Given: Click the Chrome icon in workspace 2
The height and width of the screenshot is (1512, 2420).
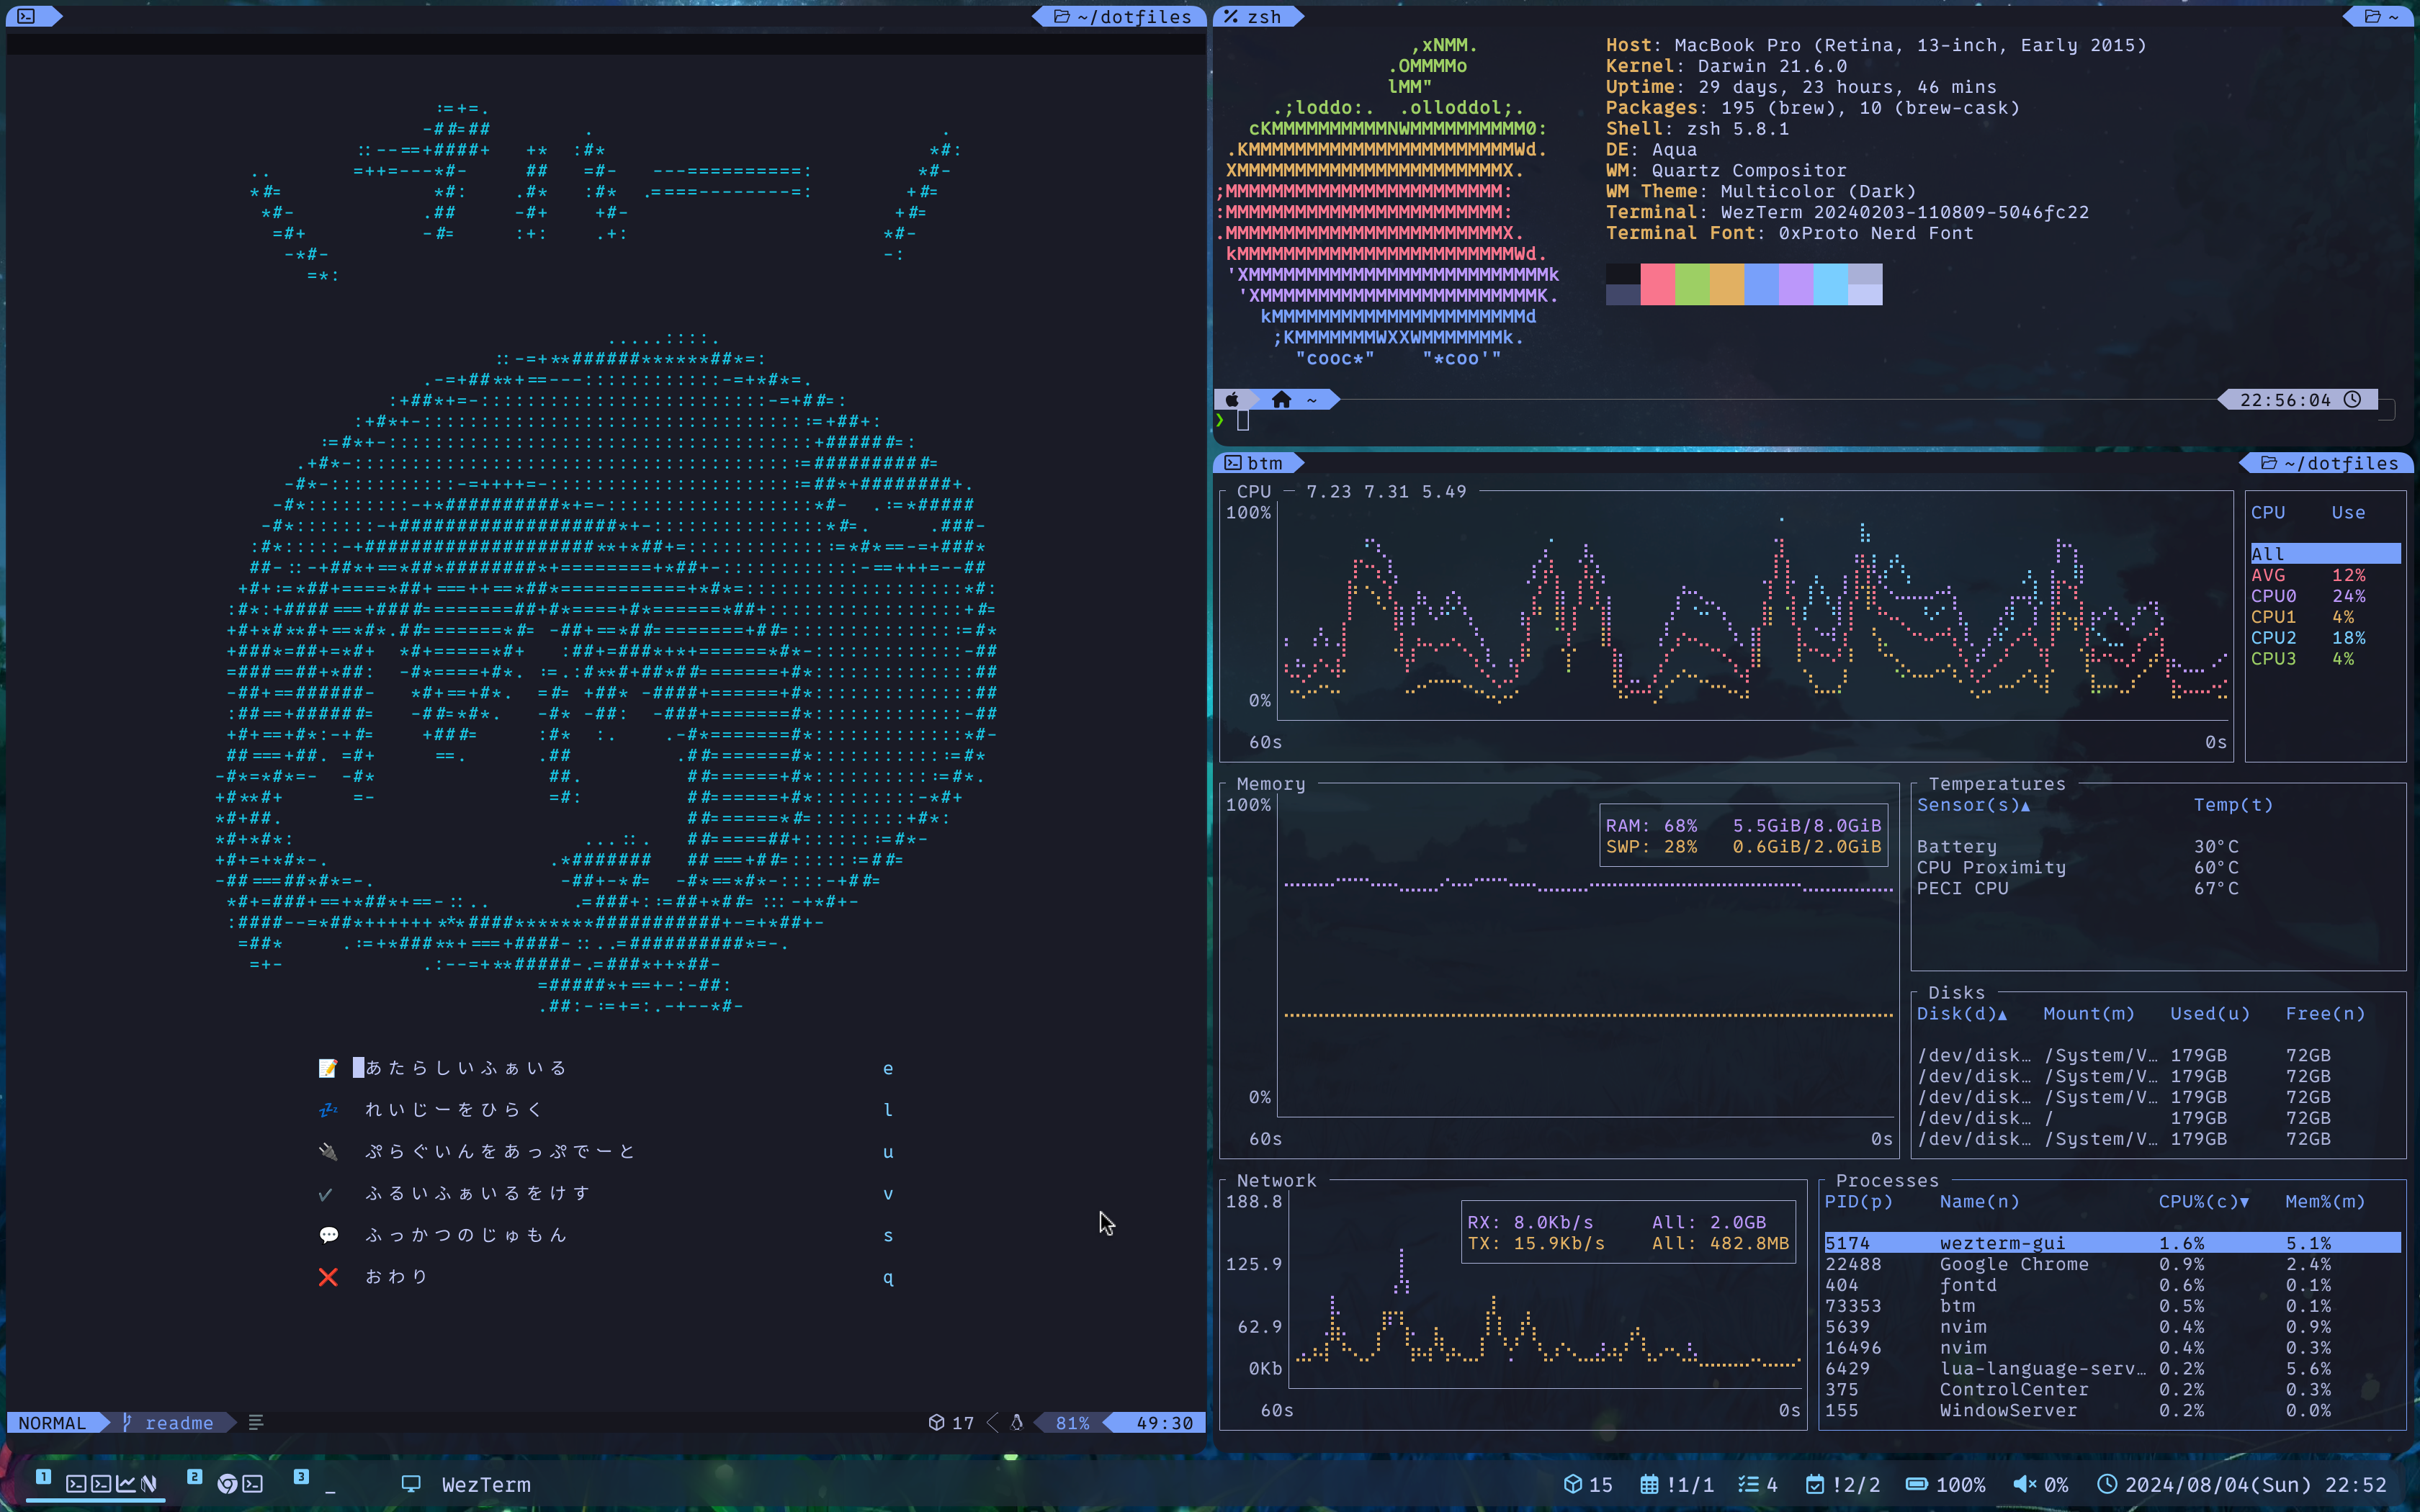Looking at the screenshot, I should pyautogui.click(x=227, y=1484).
